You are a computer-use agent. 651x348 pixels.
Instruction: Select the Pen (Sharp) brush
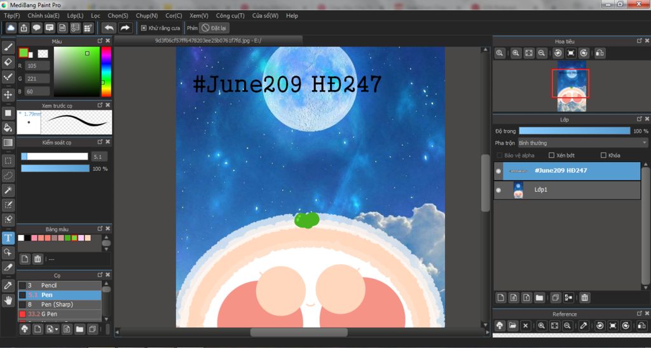pos(59,304)
